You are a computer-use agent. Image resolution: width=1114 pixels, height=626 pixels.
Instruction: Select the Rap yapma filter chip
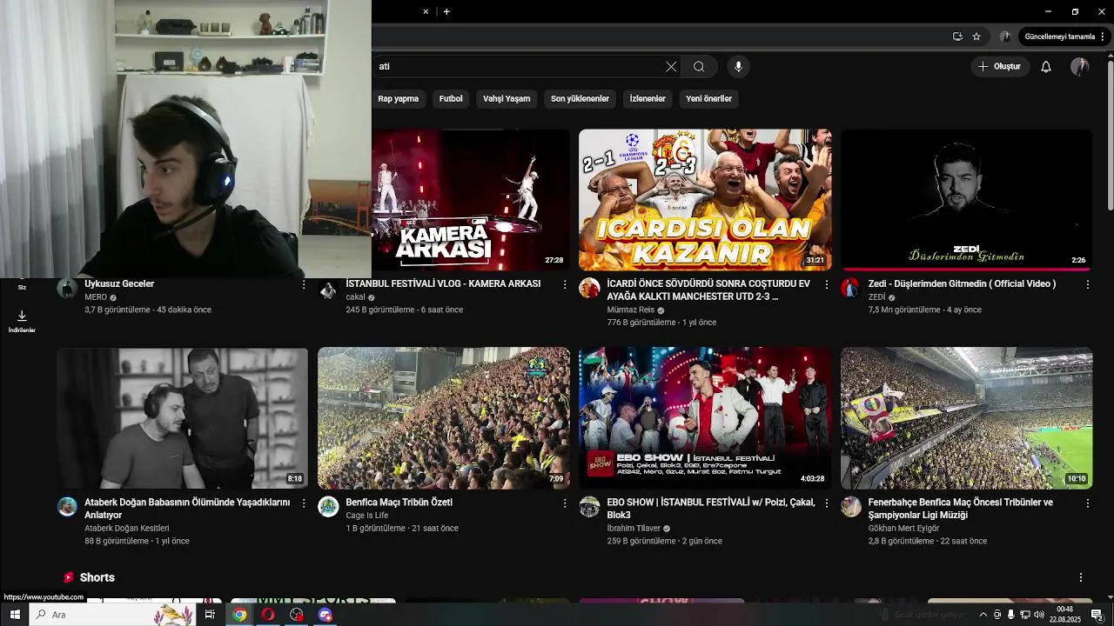pos(398,98)
